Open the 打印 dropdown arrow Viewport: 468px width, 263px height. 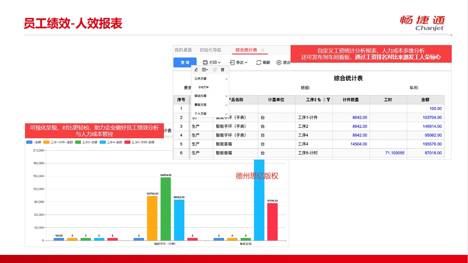point(219,62)
